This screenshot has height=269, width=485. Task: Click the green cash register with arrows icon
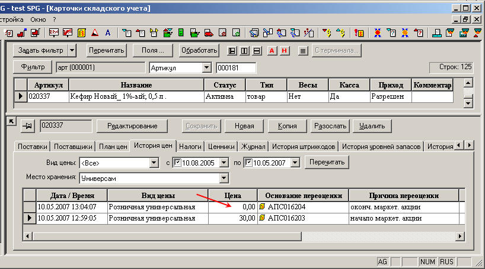click(x=167, y=33)
